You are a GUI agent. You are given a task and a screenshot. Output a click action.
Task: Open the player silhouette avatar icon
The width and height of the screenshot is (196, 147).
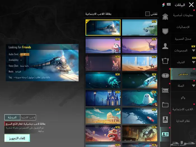tap(165, 46)
